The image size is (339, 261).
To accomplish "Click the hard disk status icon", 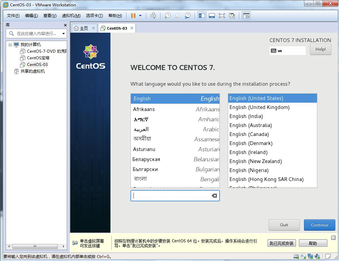I will [x=296, y=256].
